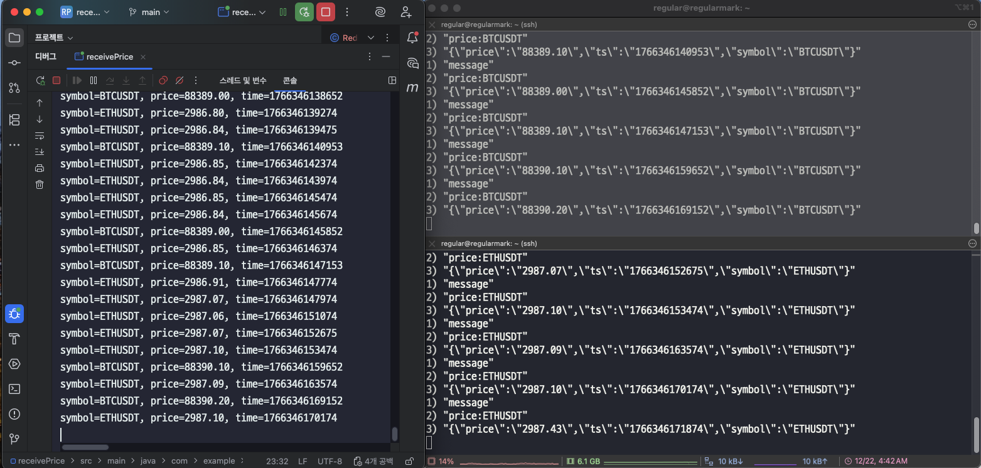Toggle mute breakpoints icon
Image resolution: width=981 pixels, height=468 pixels.
tap(180, 80)
